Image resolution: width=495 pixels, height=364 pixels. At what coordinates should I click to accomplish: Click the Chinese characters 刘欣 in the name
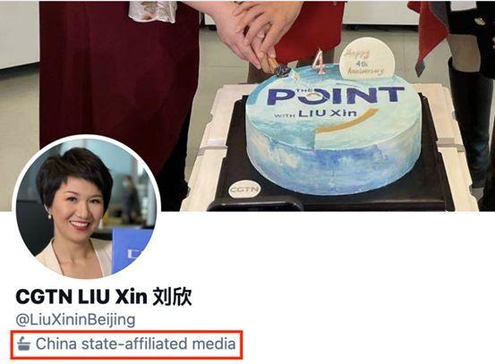pos(173,297)
